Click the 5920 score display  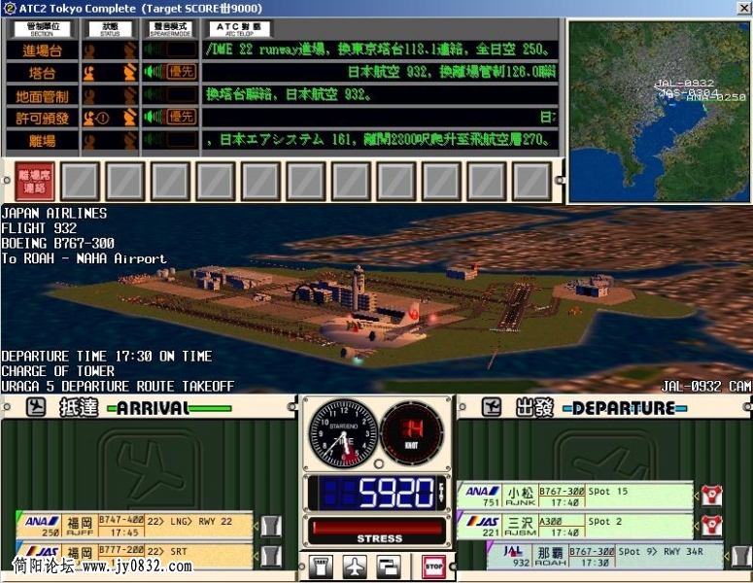click(x=377, y=493)
